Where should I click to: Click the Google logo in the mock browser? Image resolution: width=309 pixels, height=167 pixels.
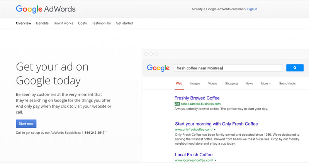158,68
